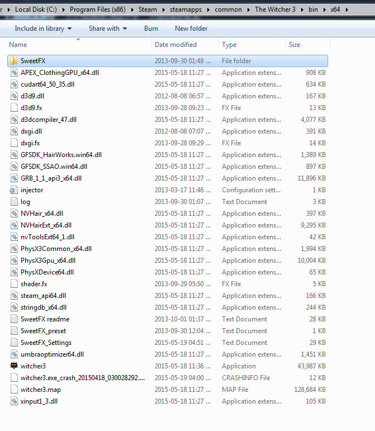The height and width of the screenshot is (431, 375).
Task: Click the dxgi.dll file icon
Action: [x=14, y=131]
